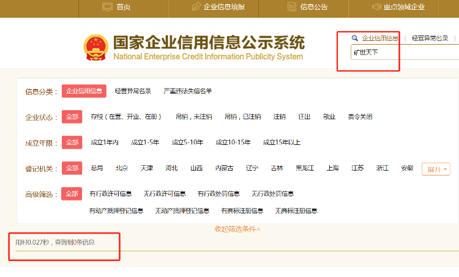This screenshot has height=277, width=459.
Task: Select 全部 for 成立年限 filter
Action: [72, 142]
